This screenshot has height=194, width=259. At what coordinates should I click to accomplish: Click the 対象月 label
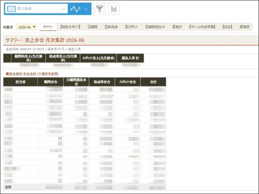point(8,27)
